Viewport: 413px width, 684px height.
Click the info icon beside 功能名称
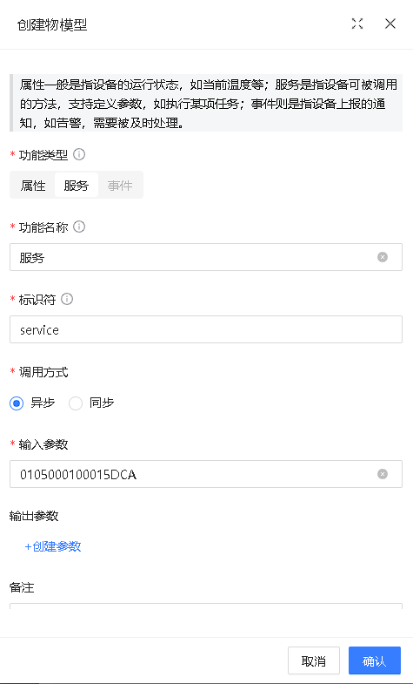pos(79,227)
